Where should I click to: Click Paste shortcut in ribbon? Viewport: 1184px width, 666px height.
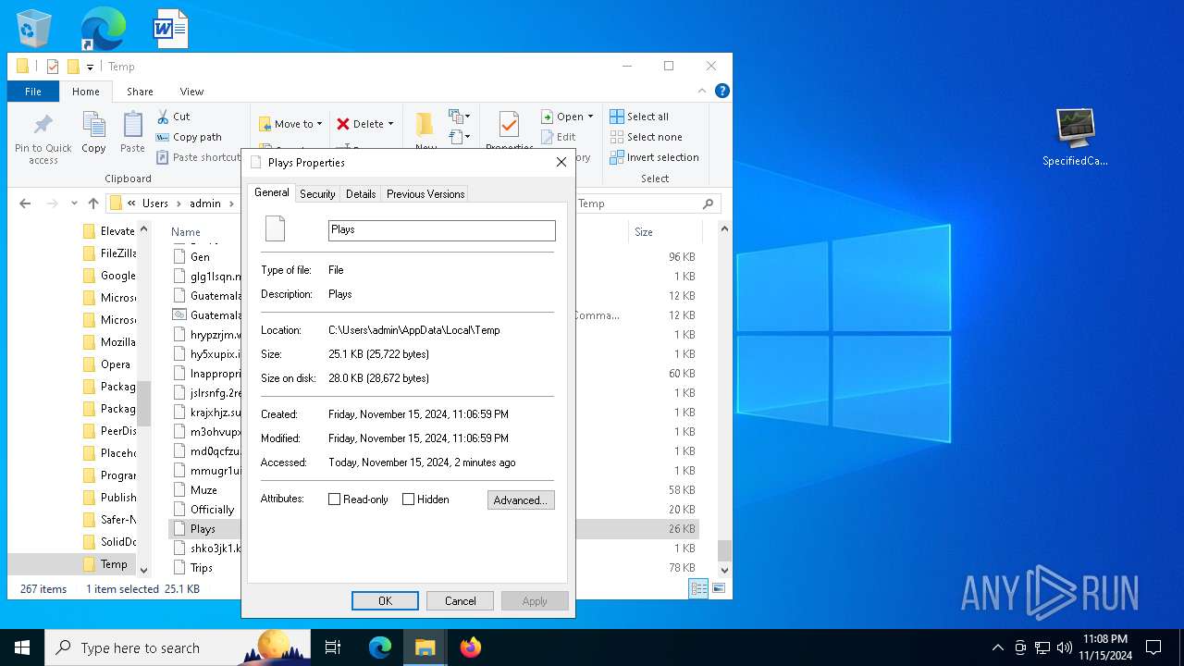pos(198,157)
